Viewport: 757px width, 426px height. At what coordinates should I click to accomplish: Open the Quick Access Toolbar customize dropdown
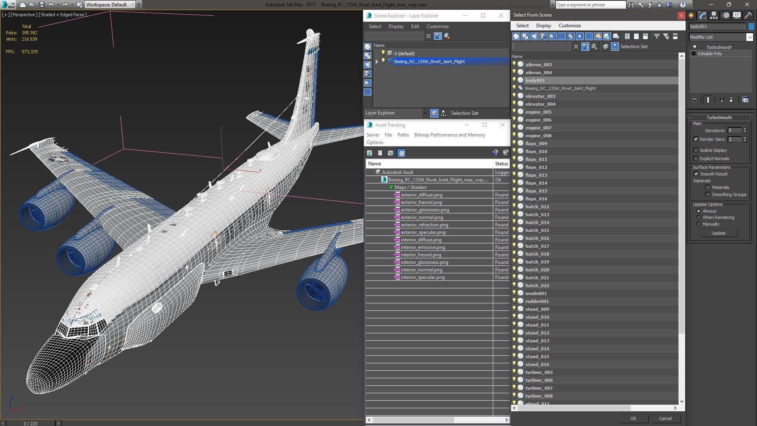click(139, 5)
